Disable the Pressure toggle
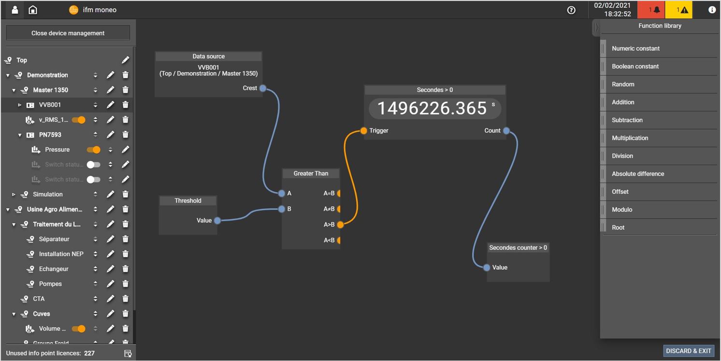The image size is (721, 361). pyautogui.click(x=93, y=150)
